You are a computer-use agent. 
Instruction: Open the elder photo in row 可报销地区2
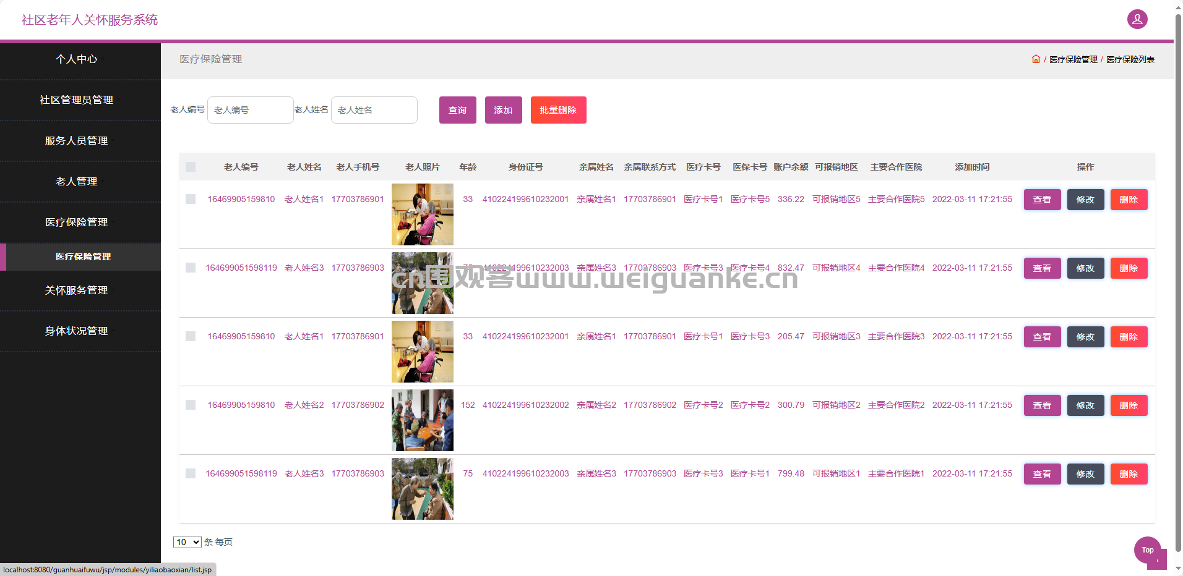click(x=423, y=420)
